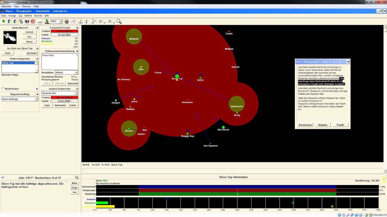Open the magnifier zoom tool
The image size is (387, 217).
[x=119, y=21]
